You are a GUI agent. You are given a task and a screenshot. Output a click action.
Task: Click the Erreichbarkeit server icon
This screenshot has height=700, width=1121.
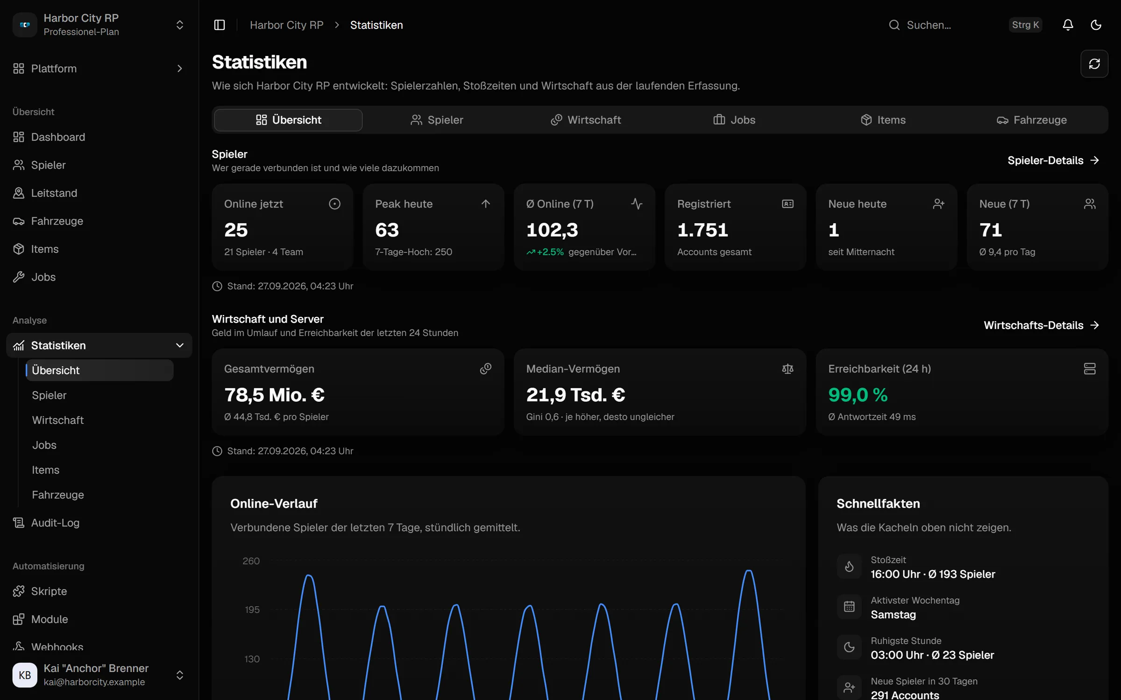(x=1090, y=369)
